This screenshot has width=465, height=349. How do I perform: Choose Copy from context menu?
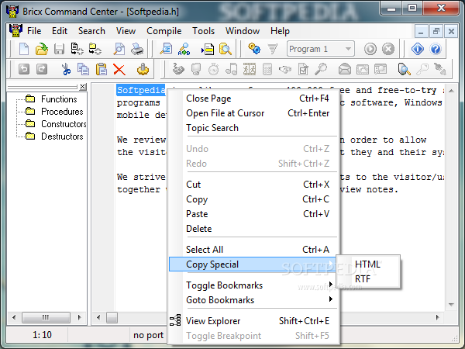[x=254, y=199]
